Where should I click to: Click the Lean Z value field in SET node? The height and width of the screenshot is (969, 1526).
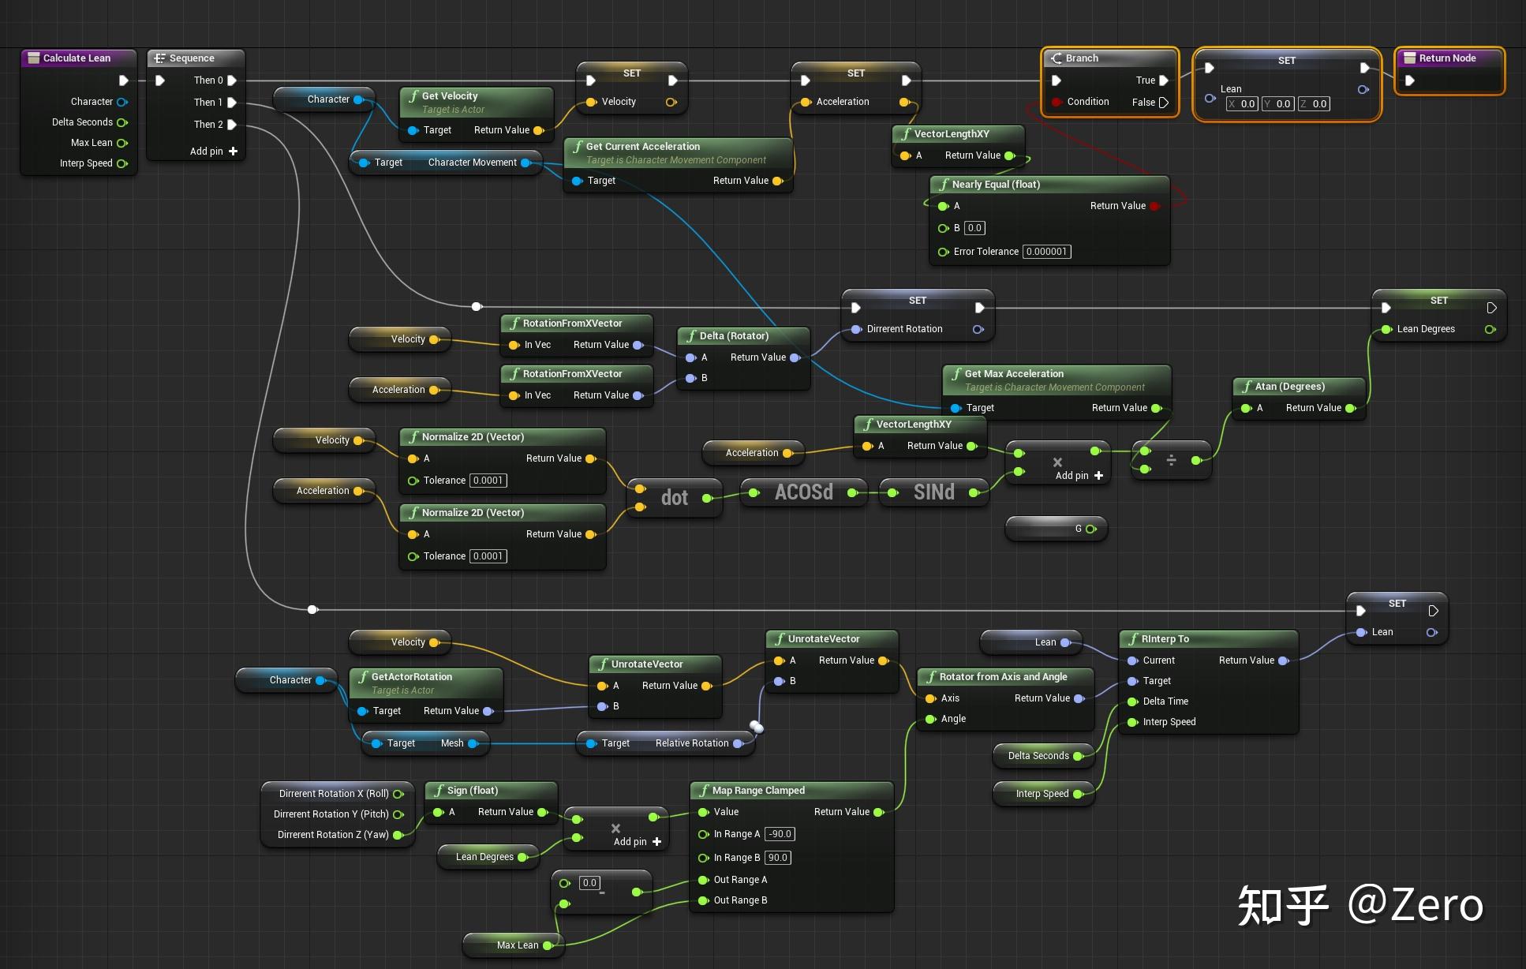point(1314,103)
